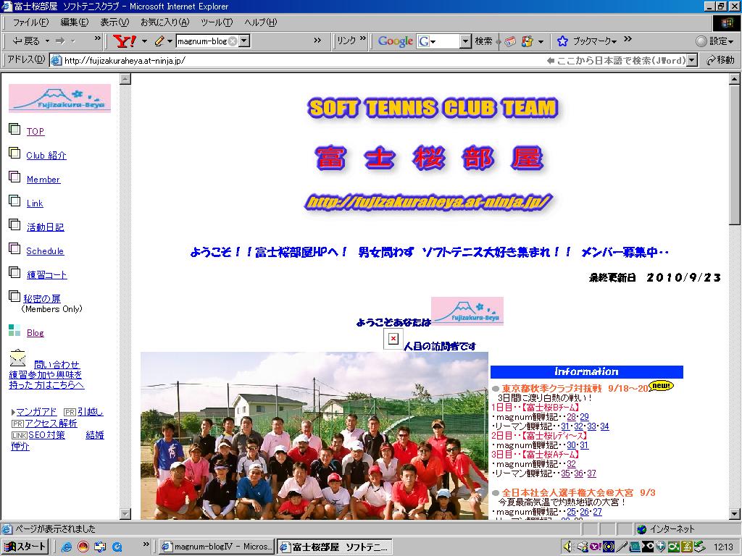Open the address bar dropdown arrow
This screenshot has height=556, width=742.
point(693,60)
